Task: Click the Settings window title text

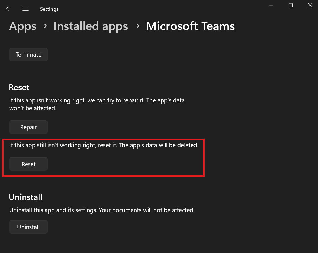Action: (49, 9)
